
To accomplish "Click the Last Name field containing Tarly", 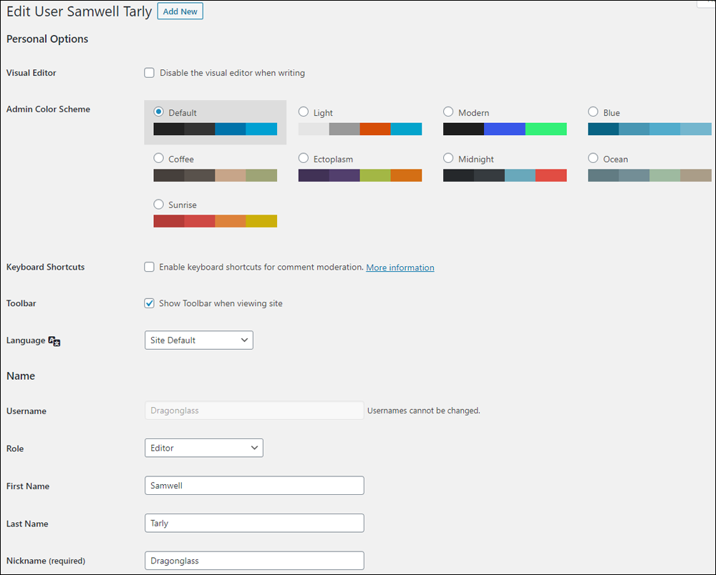I will [x=254, y=523].
